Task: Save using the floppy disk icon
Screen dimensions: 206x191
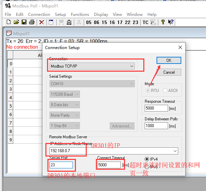Action: (24, 22)
